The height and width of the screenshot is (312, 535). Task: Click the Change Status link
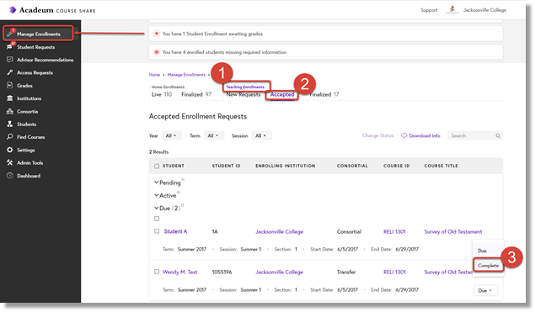(377, 135)
